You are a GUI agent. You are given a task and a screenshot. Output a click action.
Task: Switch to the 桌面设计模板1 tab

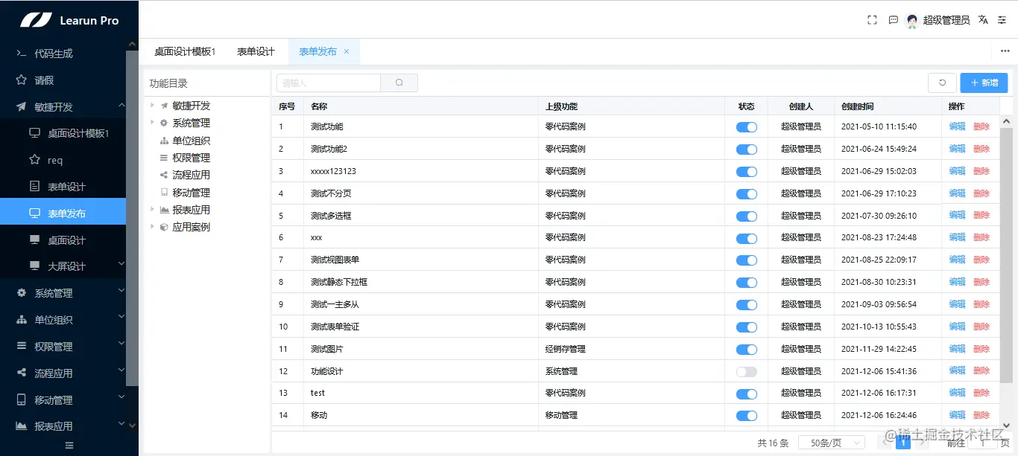(x=186, y=52)
